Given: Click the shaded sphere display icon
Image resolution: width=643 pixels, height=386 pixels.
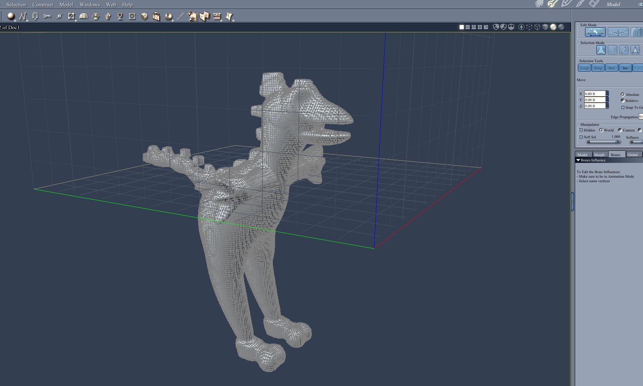Looking at the screenshot, I should coord(553,27).
